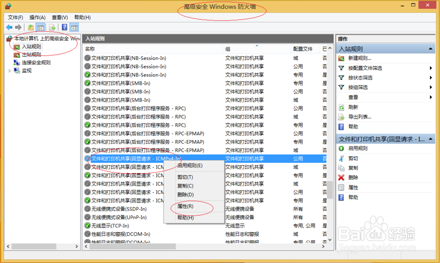Open 属性 from the actions pane icon
The width and height of the screenshot is (440, 263).
[341, 187]
